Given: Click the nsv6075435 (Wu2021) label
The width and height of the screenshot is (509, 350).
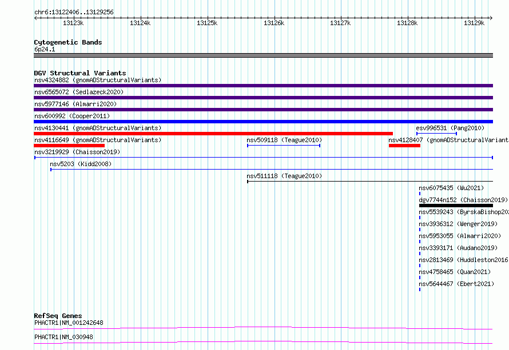Looking at the screenshot, I should [451, 188].
